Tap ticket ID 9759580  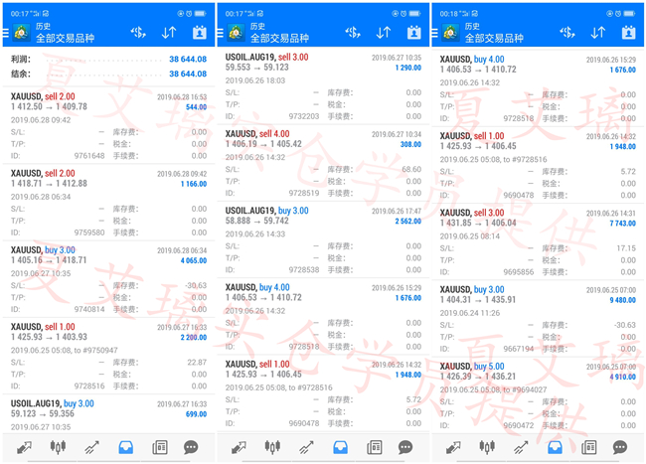click(89, 232)
